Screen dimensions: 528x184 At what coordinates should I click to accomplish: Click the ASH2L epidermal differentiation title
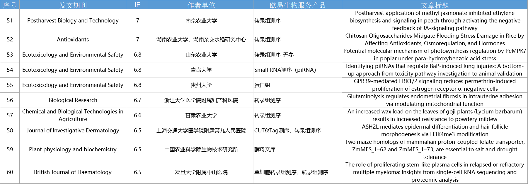tap(435, 131)
